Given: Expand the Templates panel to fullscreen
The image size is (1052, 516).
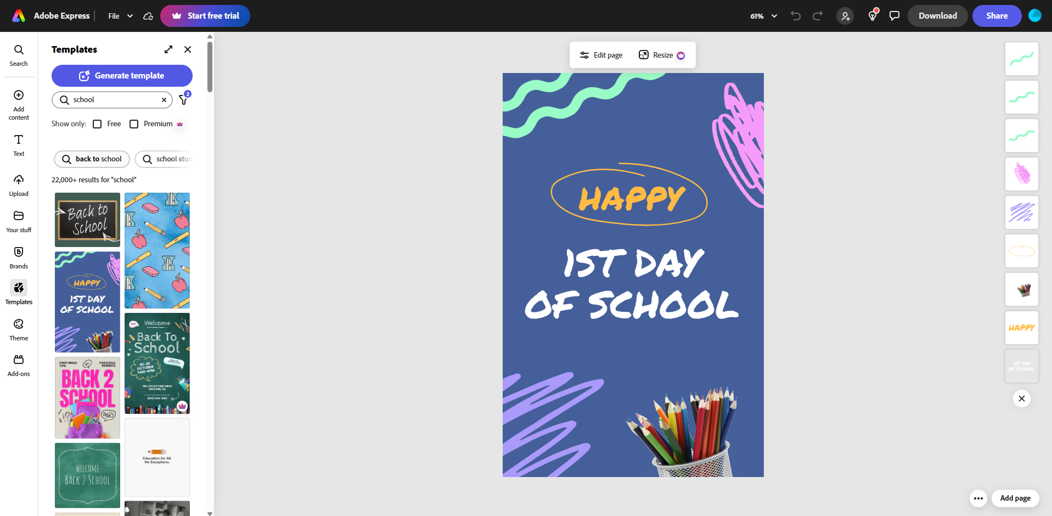Looking at the screenshot, I should point(168,49).
